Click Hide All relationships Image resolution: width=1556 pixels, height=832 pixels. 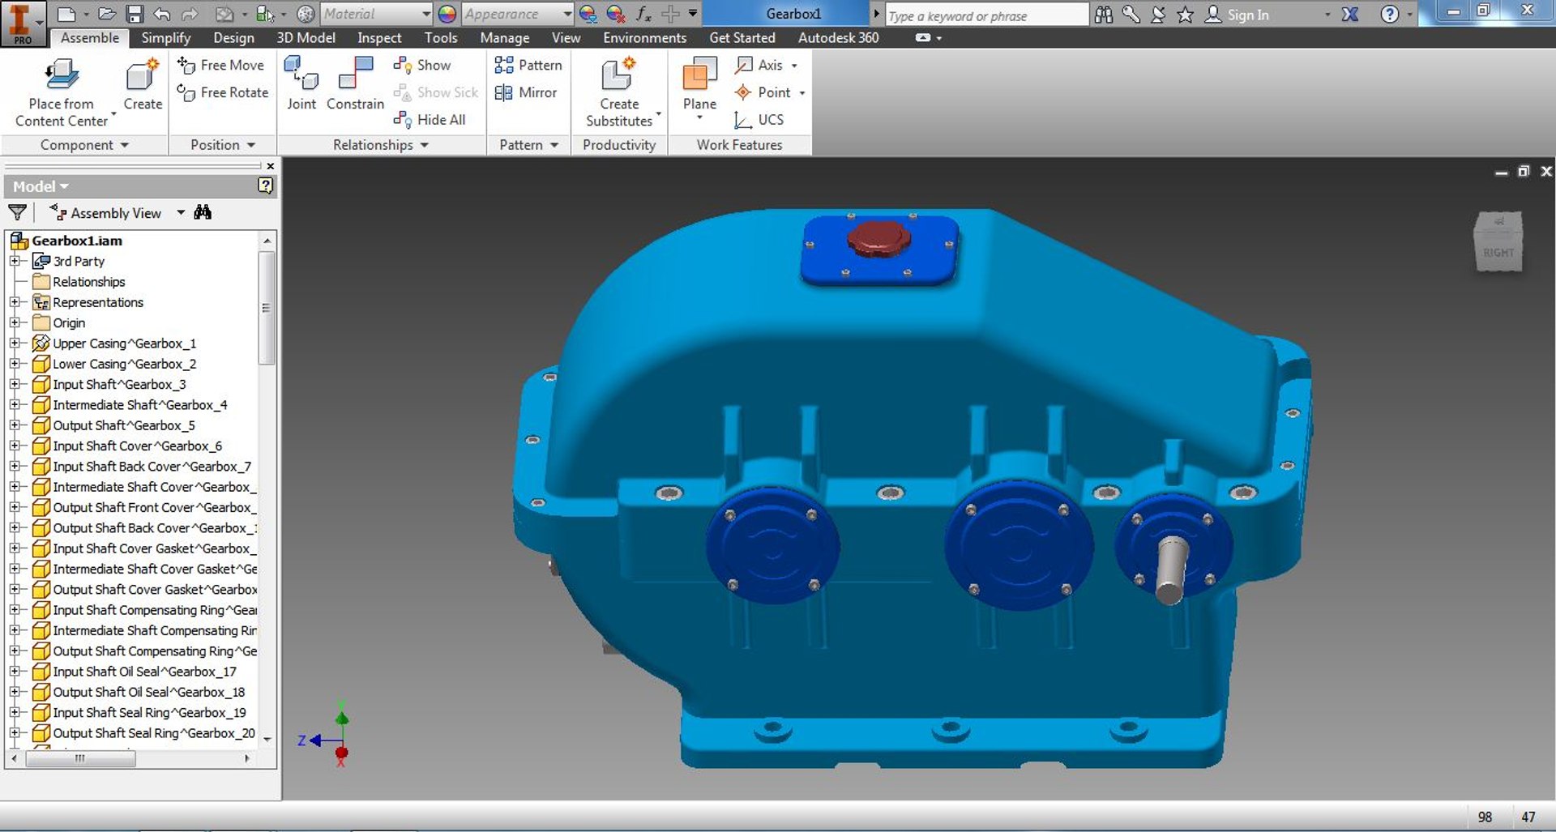coord(430,120)
